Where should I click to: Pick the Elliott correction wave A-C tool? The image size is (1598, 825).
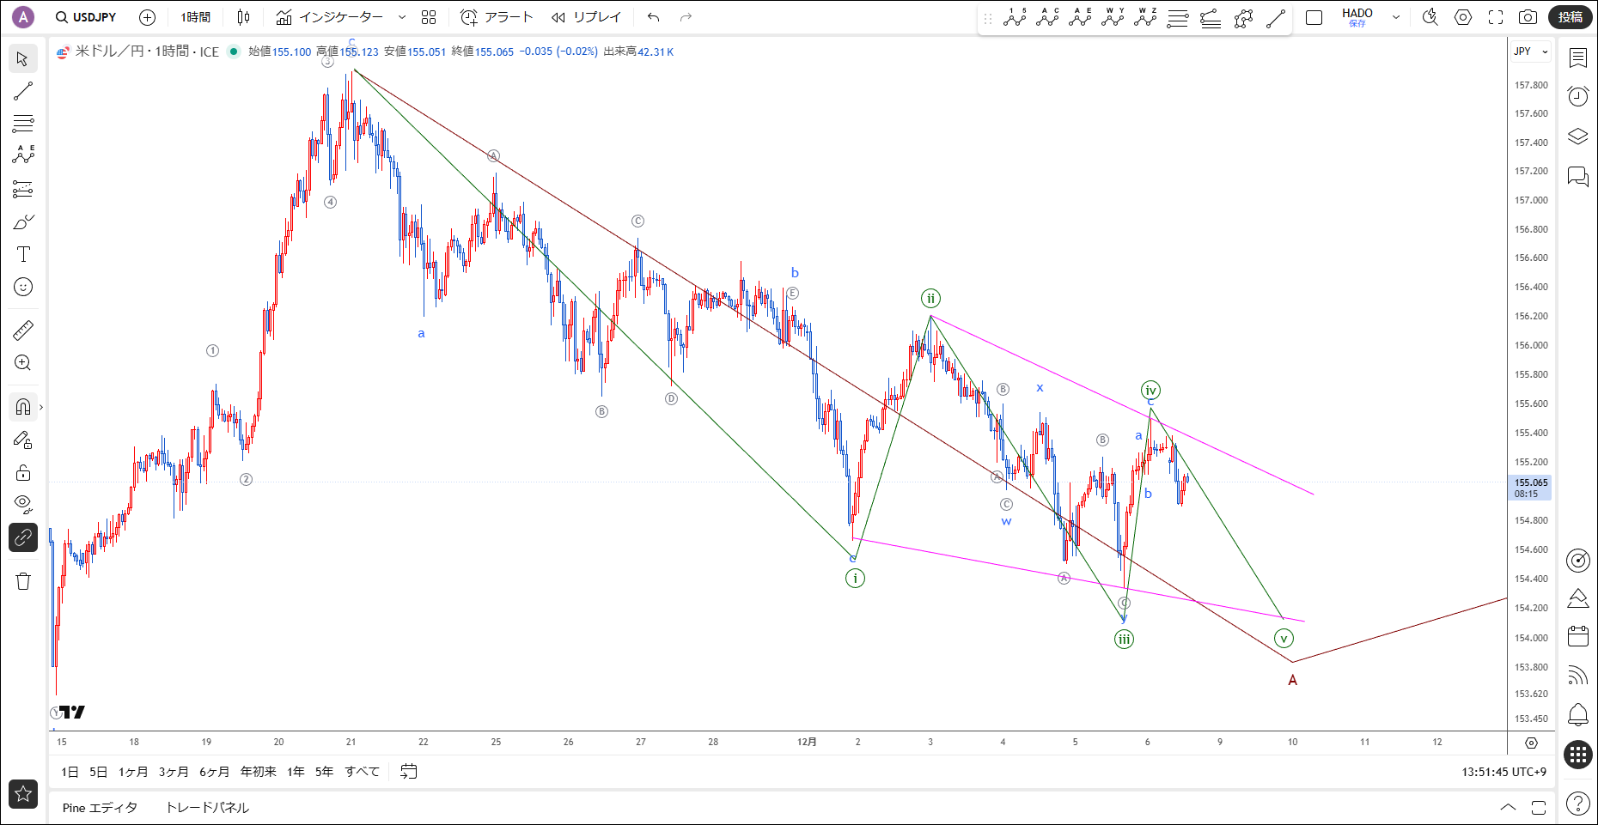coord(1047,17)
